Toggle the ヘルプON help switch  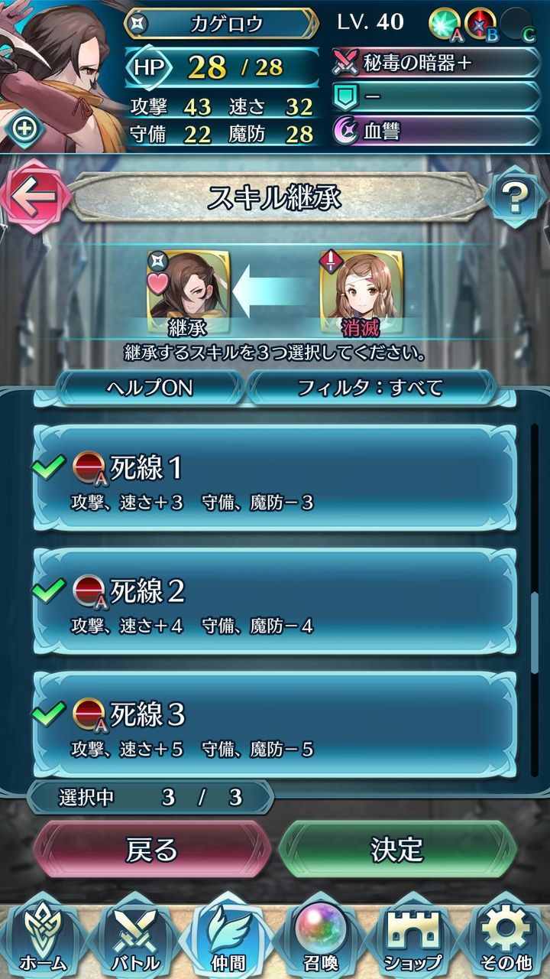pos(150,388)
